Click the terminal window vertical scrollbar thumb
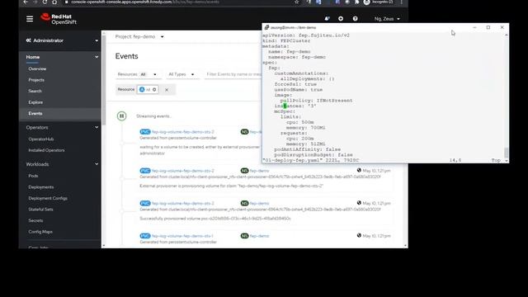This screenshot has height=297, width=528. pos(506,152)
